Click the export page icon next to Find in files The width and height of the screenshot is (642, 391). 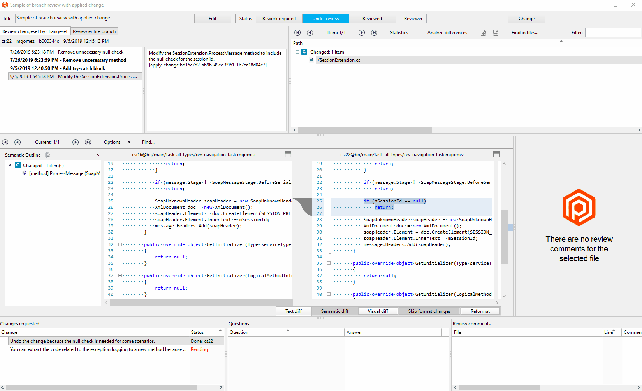point(496,33)
